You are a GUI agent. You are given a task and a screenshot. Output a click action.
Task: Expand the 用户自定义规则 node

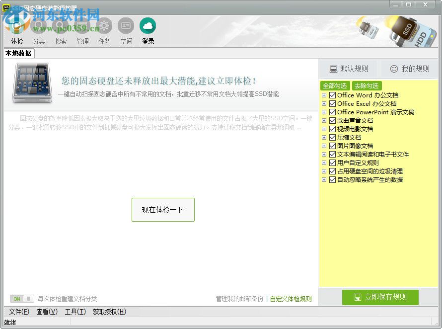coord(324,163)
